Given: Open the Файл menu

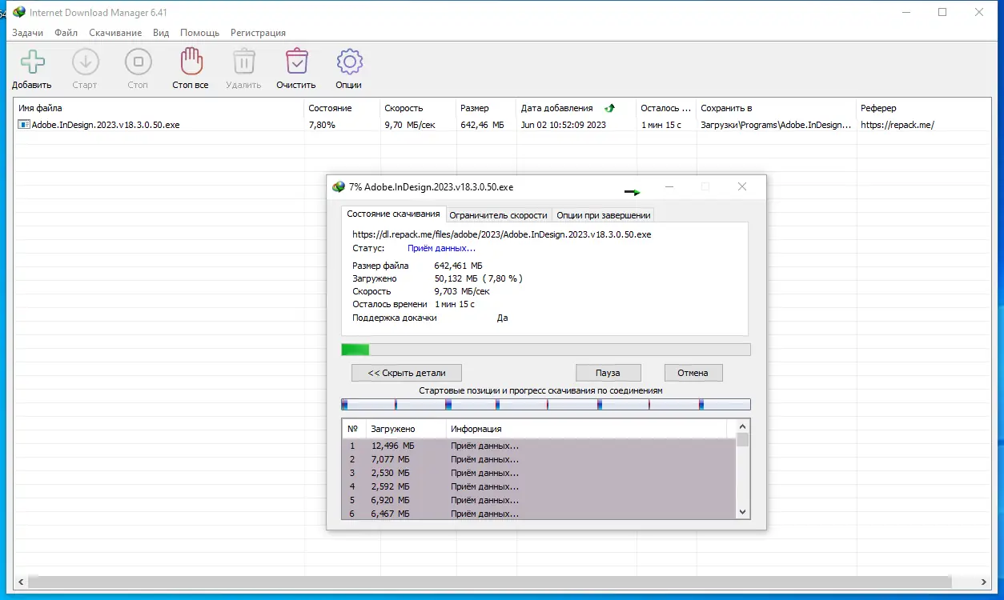Looking at the screenshot, I should [66, 33].
